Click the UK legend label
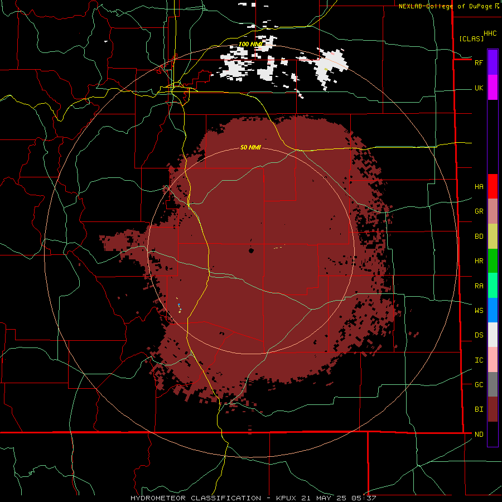 (x=479, y=88)
